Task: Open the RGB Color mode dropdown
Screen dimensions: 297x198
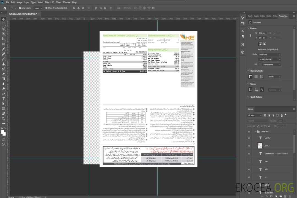Action: [x=270, y=54]
